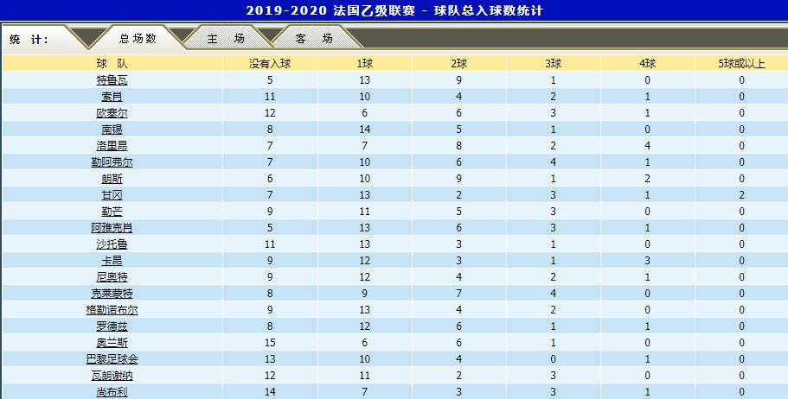Go to the 克莱蒙特 team page

point(112,294)
